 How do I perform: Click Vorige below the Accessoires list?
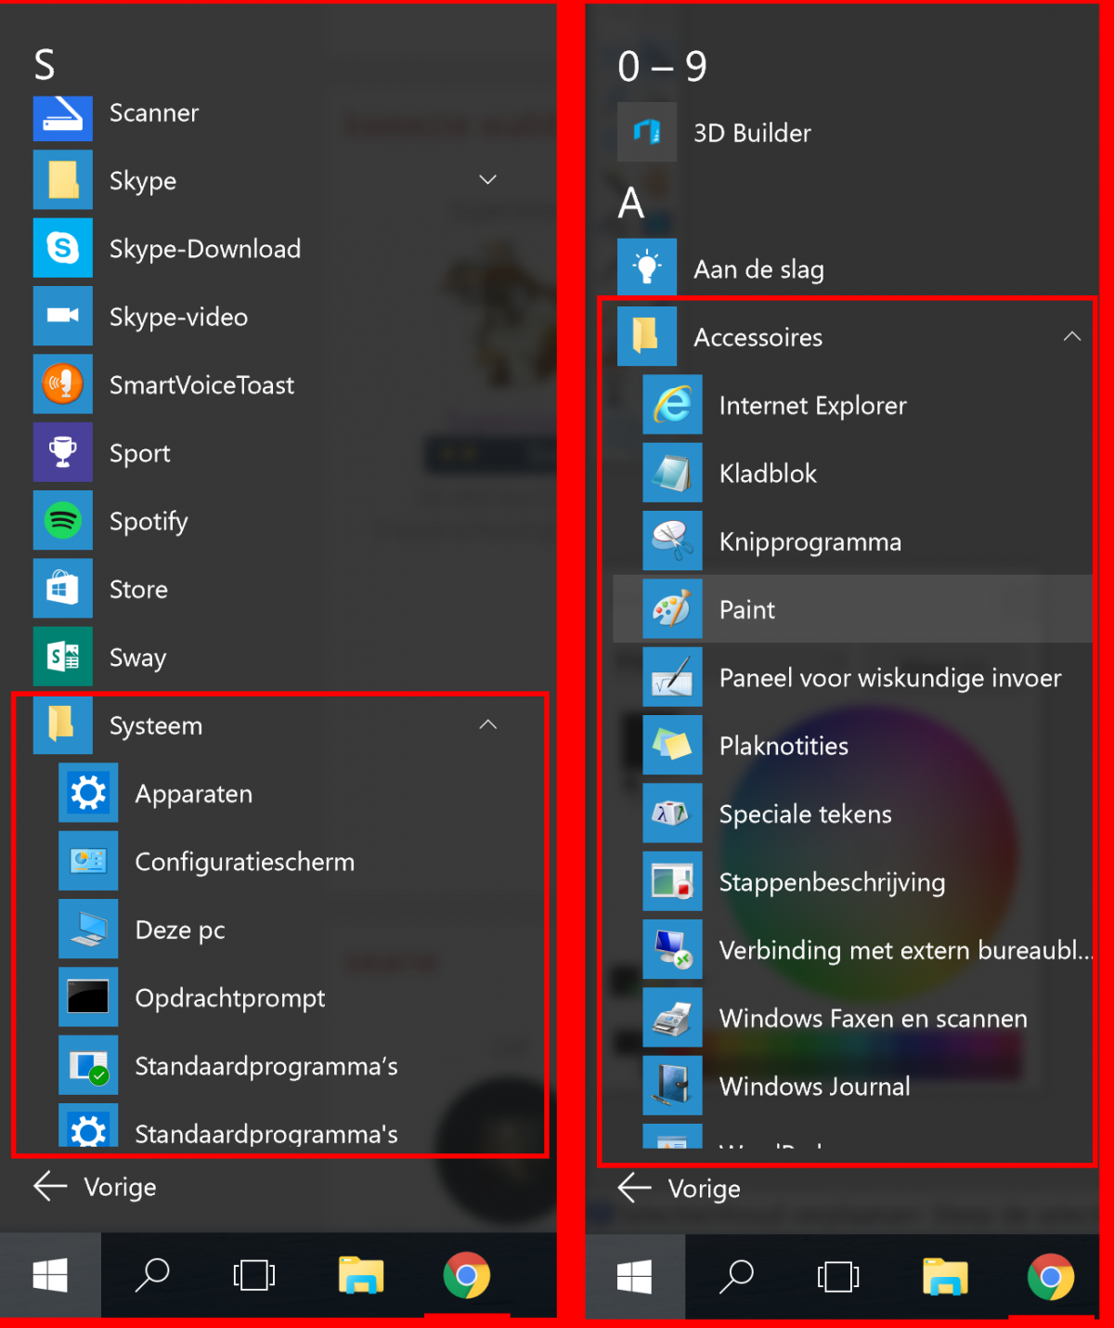[680, 1189]
